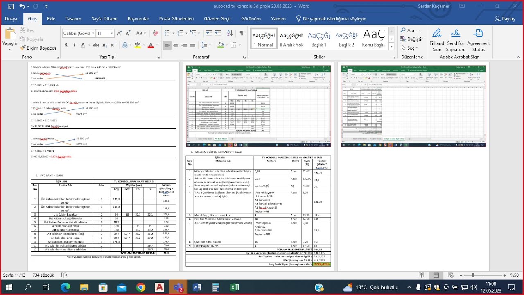Toggle Print Layout view in status bar
The image size is (524, 295).
[x=436, y=275]
